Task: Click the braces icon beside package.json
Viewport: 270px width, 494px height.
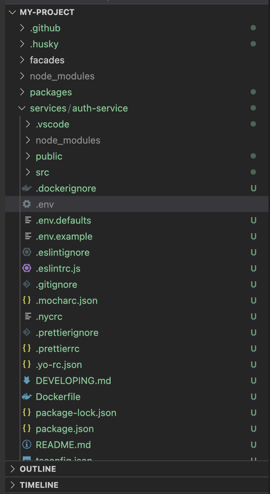Action: pyautogui.click(x=27, y=429)
